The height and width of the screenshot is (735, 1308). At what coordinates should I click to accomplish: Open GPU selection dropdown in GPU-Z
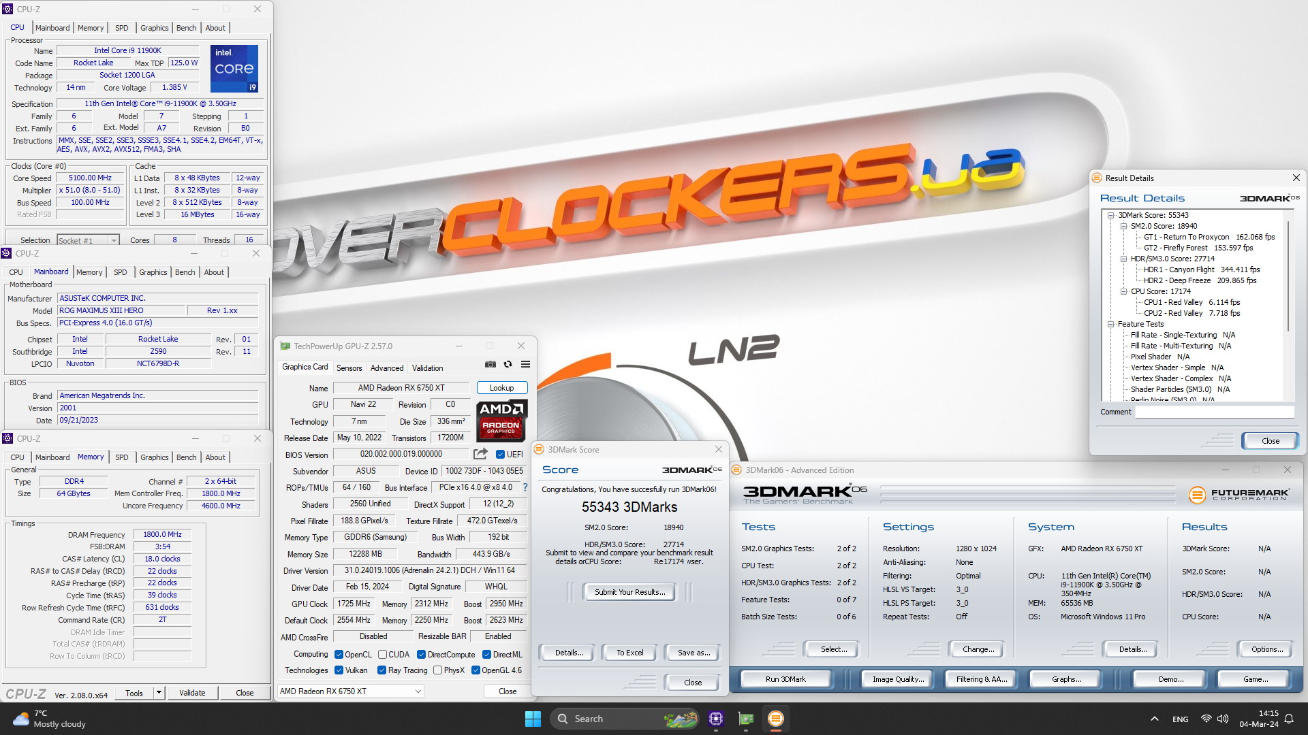click(x=351, y=691)
